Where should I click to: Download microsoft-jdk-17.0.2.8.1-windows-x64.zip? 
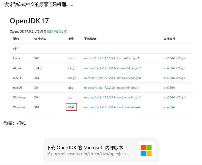[x=111, y=97]
